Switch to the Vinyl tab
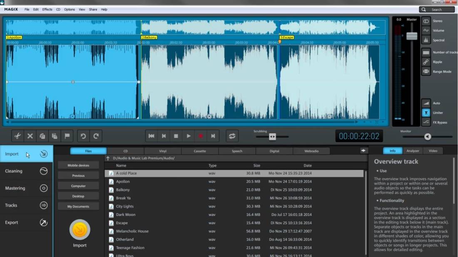The height and width of the screenshot is (257, 458). pos(162,151)
